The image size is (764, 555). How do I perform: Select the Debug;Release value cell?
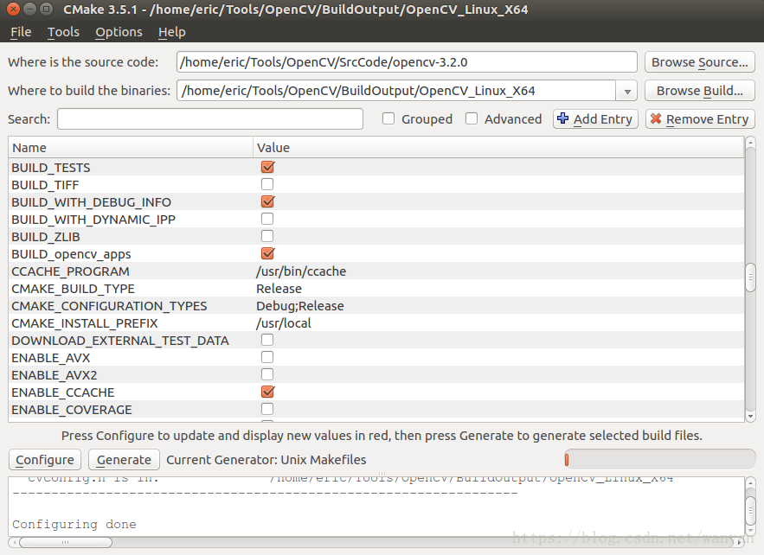pyautogui.click(x=300, y=306)
